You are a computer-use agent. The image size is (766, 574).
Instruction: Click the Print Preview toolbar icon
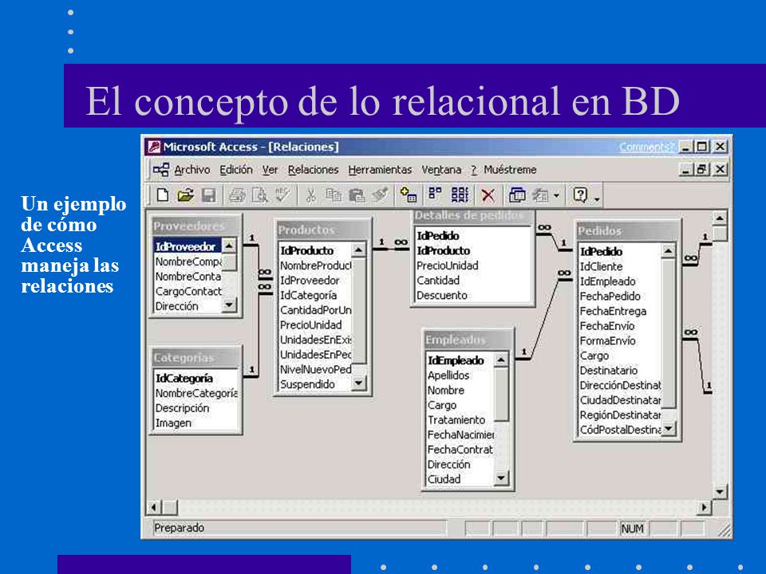pyautogui.click(x=260, y=195)
